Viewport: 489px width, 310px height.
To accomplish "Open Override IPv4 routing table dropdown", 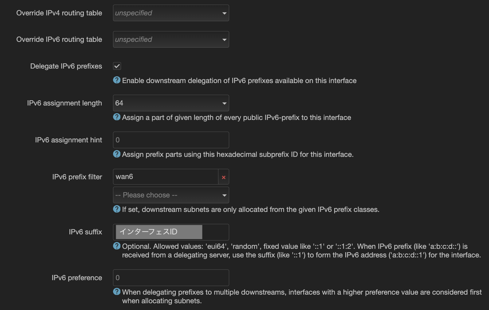I will [171, 13].
